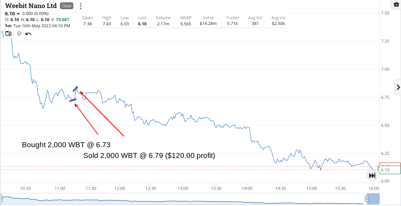
Task: Click the save-to-folder download icon
Action: pos(8,33)
